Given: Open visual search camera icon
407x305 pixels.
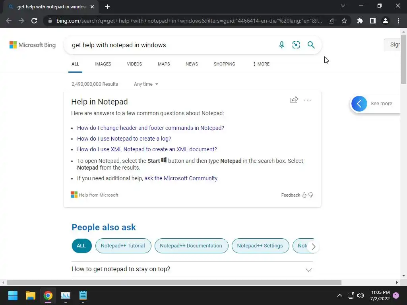Looking at the screenshot, I should (296, 45).
